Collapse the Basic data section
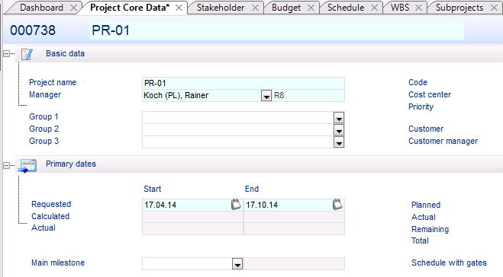This screenshot has width=503, height=277. point(6,54)
